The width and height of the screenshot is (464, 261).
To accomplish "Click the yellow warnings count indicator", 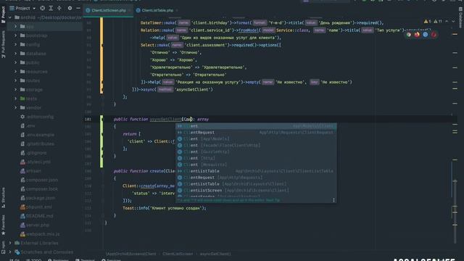I will [427, 21].
